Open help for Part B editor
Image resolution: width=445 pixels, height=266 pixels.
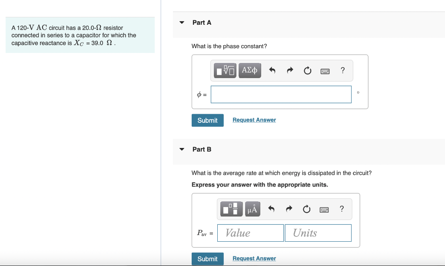point(342,209)
